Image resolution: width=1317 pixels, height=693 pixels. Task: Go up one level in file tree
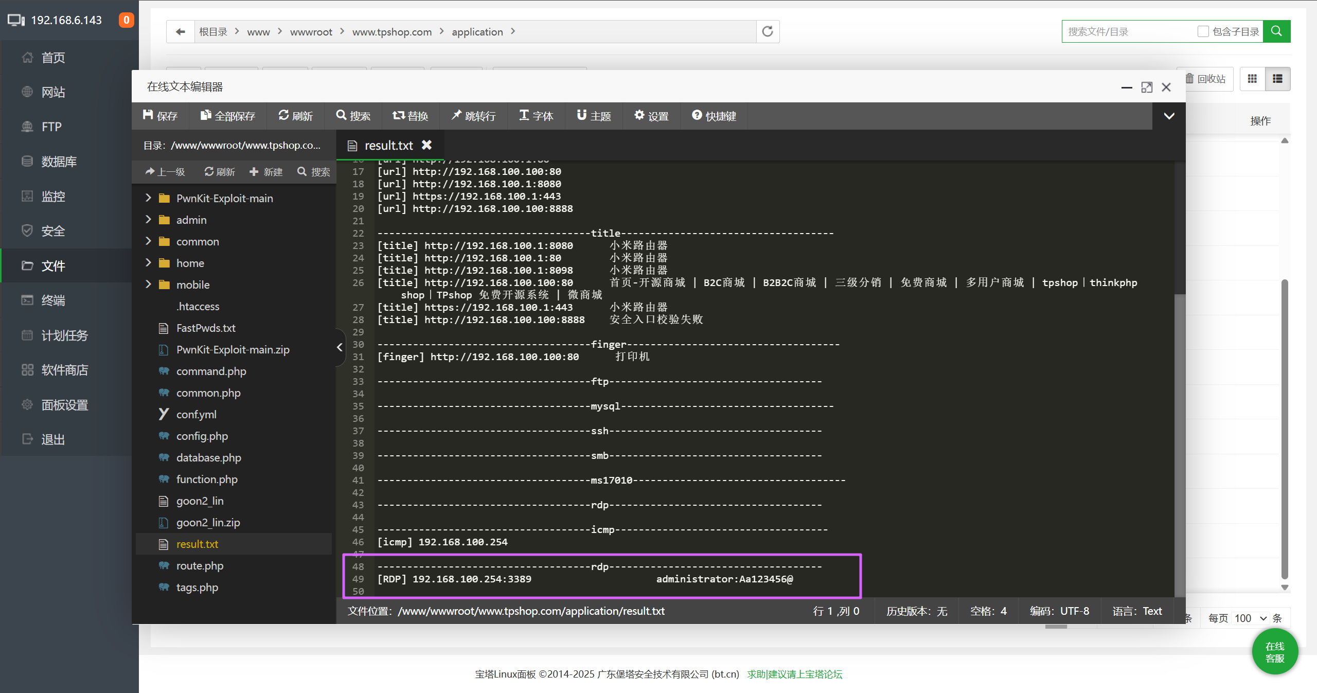click(x=165, y=172)
